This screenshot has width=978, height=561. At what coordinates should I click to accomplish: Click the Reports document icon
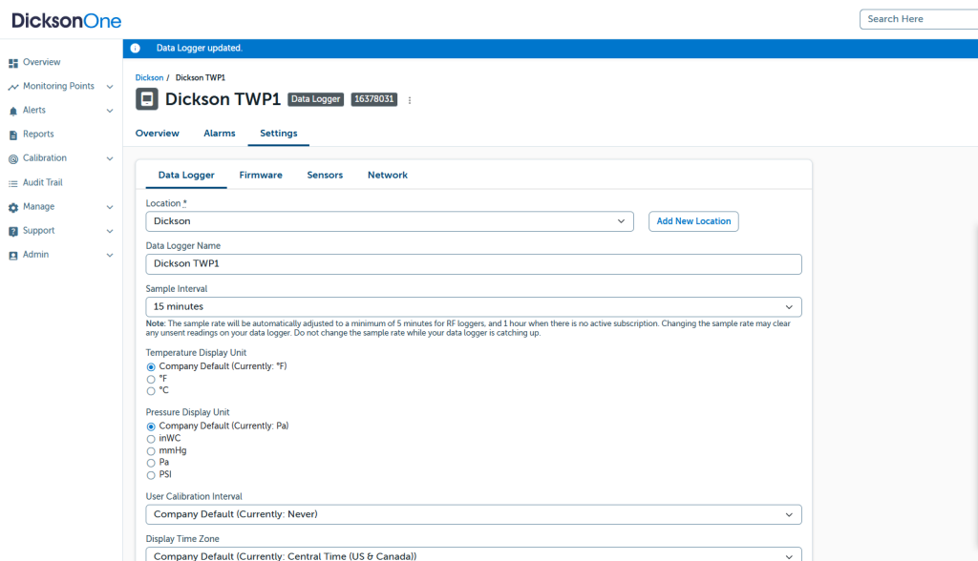coord(13,135)
